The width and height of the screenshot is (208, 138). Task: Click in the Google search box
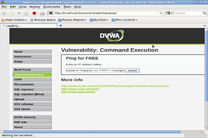188,13
